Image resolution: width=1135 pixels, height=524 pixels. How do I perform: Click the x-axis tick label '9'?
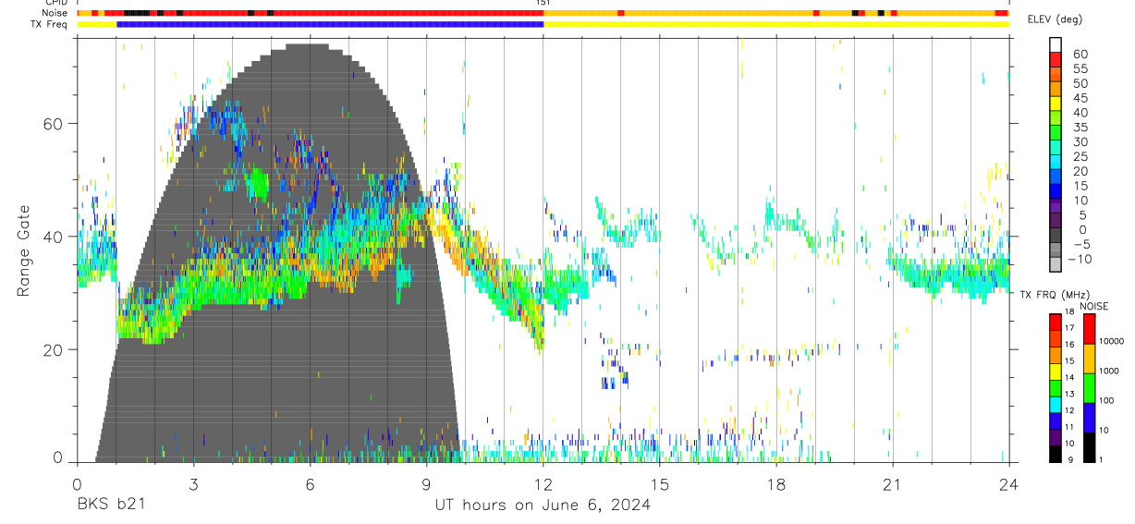click(x=426, y=484)
